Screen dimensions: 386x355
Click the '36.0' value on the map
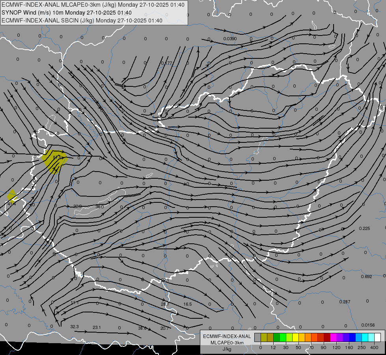tap(99, 207)
